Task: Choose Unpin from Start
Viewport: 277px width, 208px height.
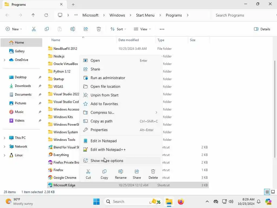Action: pyautogui.click(x=120, y=95)
